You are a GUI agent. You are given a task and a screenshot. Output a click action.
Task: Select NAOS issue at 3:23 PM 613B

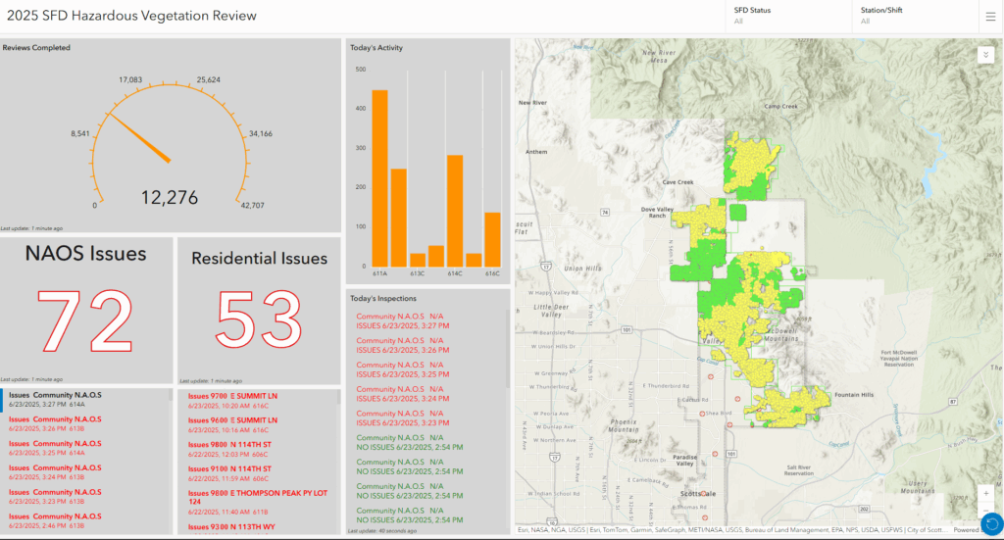pos(86,497)
